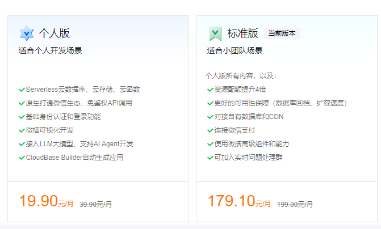Click the 原生打通微信生态、免鉴权API调用 feature line
The height and width of the screenshot is (229, 381).
click(x=79, y=103)
